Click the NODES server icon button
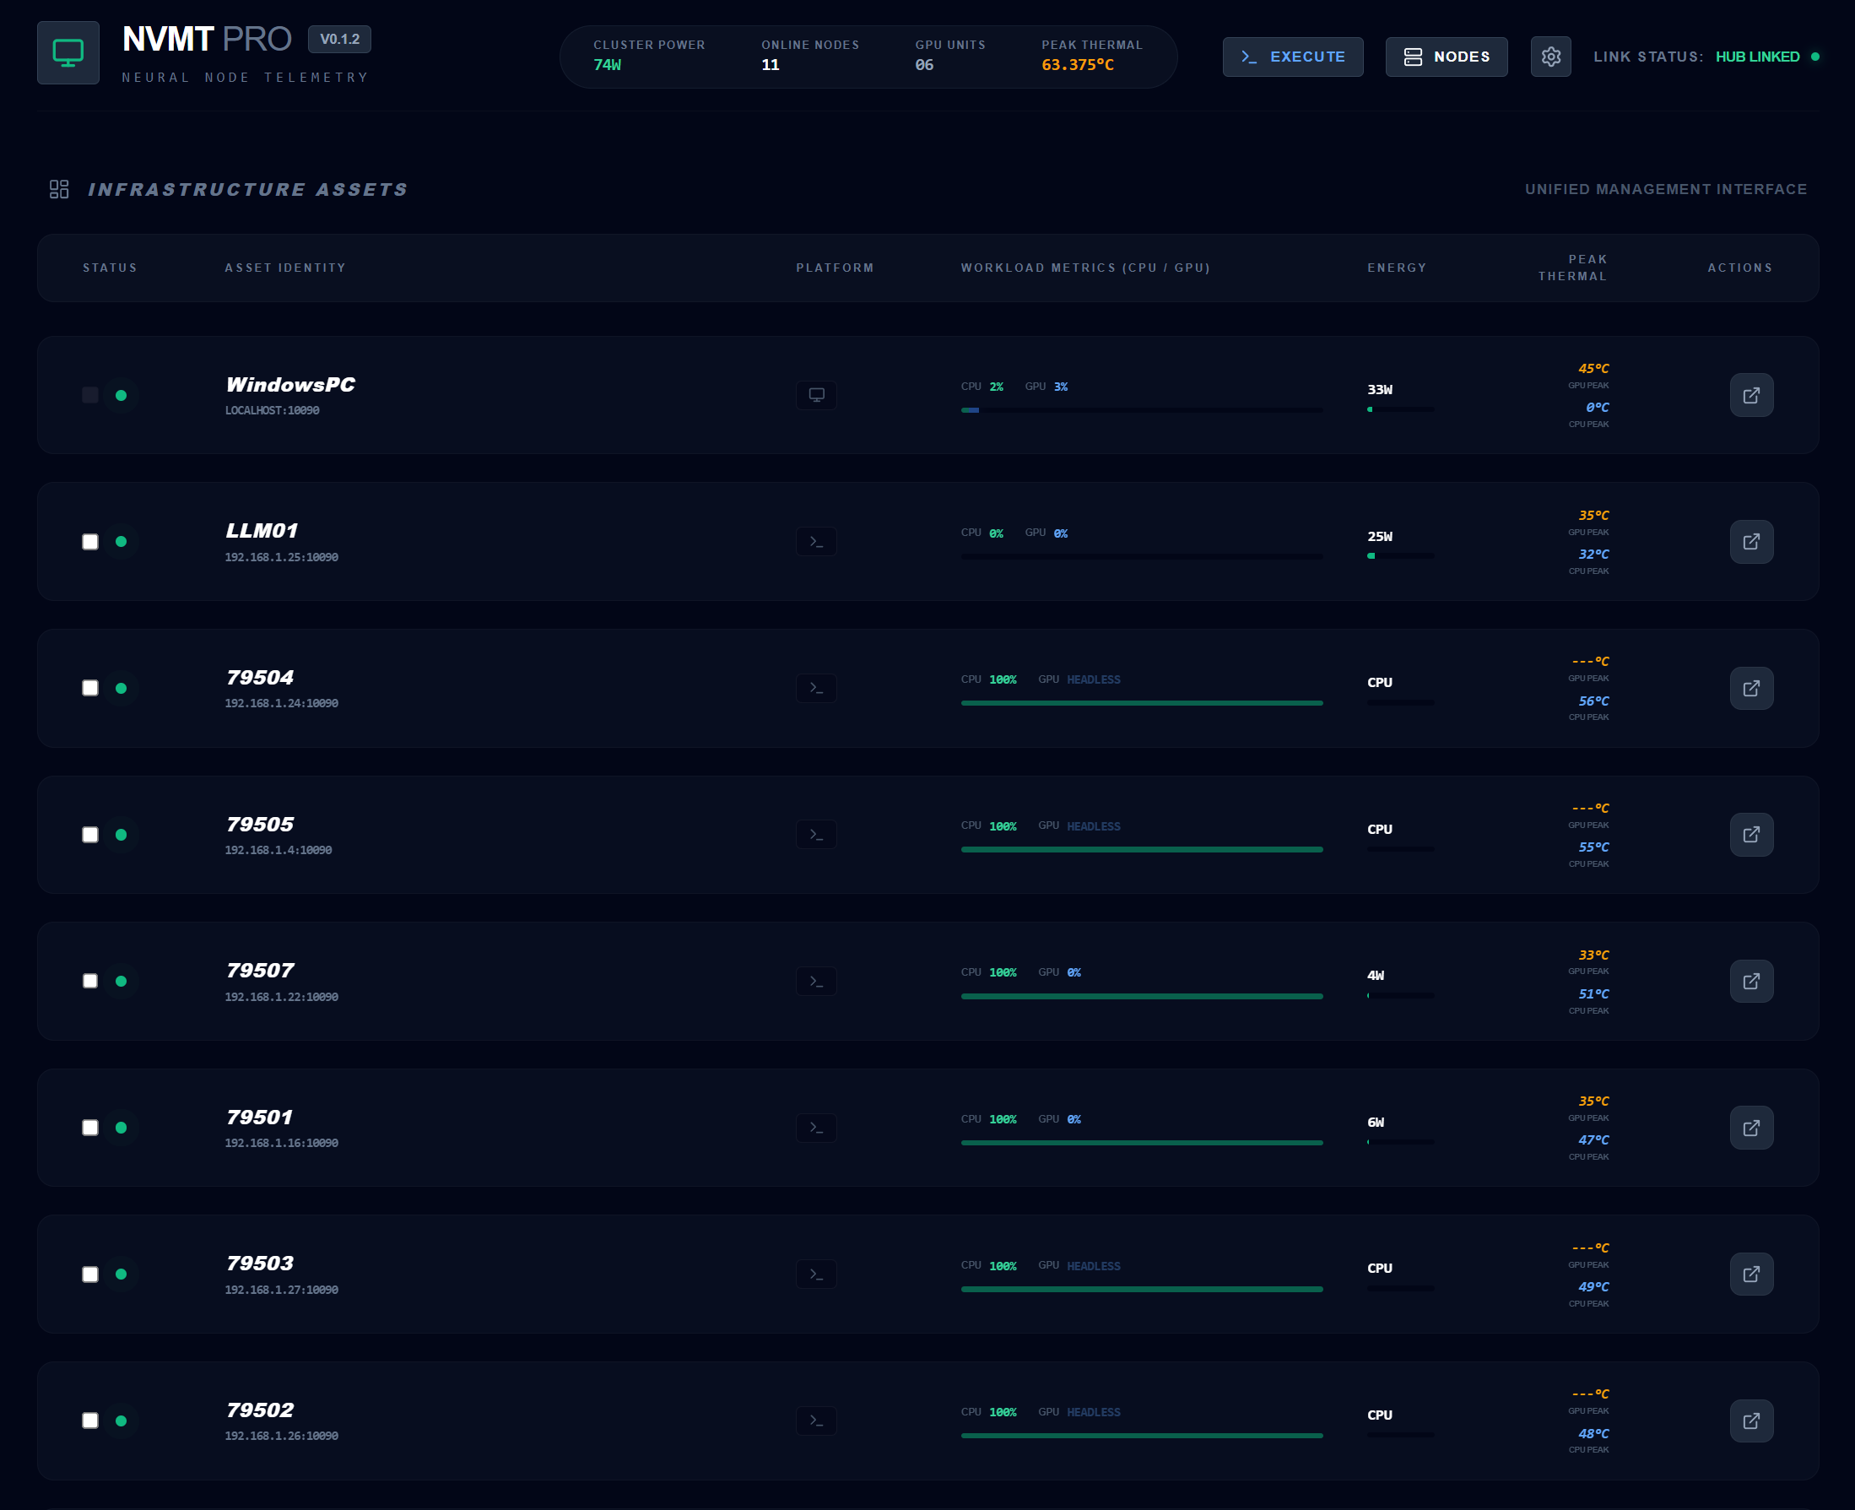Viewport: 1855px width, 1510px height. tap(1414, 56)
